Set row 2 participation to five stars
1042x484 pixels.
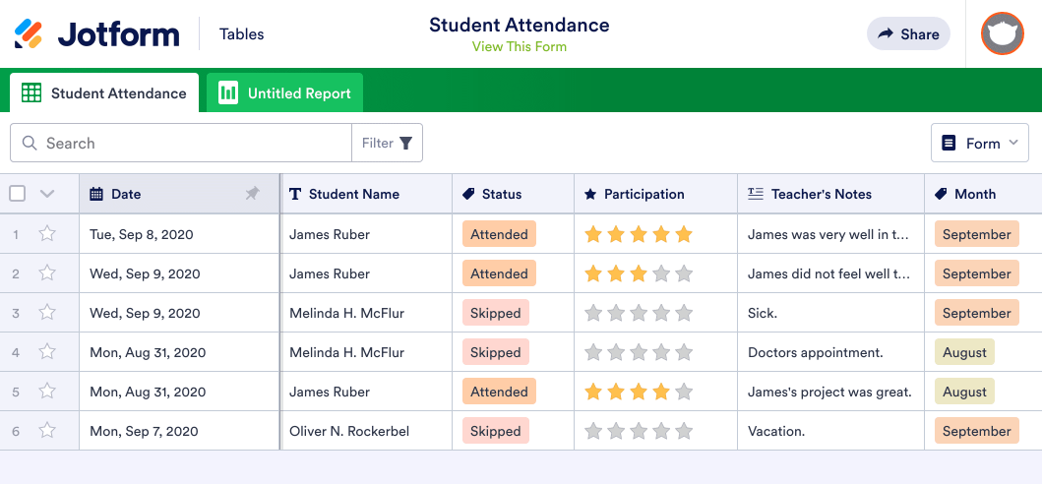(x=684, y=273)
